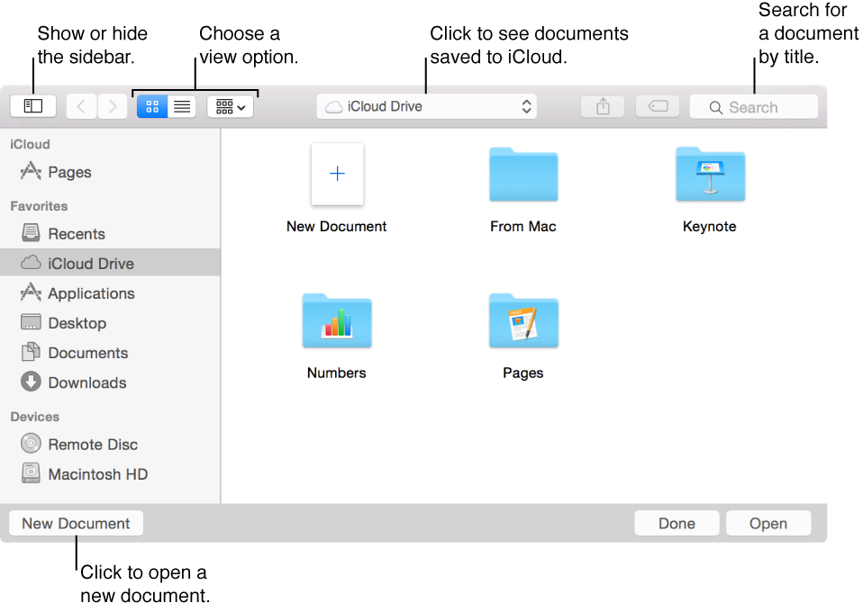This screenshot has height=612, width=863.
Task: Click the New Document plus thumbnail
Action: (338, 174)
